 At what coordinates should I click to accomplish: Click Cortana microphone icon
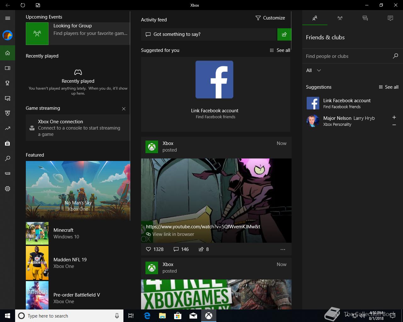pyautogui.click(x=117, y=316)
